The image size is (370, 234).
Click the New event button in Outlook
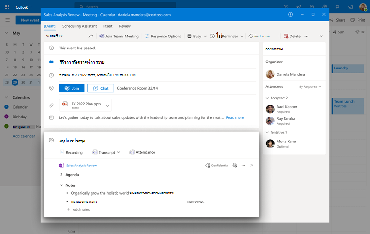tap(28, 20)
